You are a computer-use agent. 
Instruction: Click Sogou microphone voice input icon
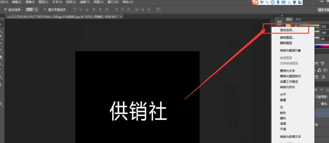[278, 2]
